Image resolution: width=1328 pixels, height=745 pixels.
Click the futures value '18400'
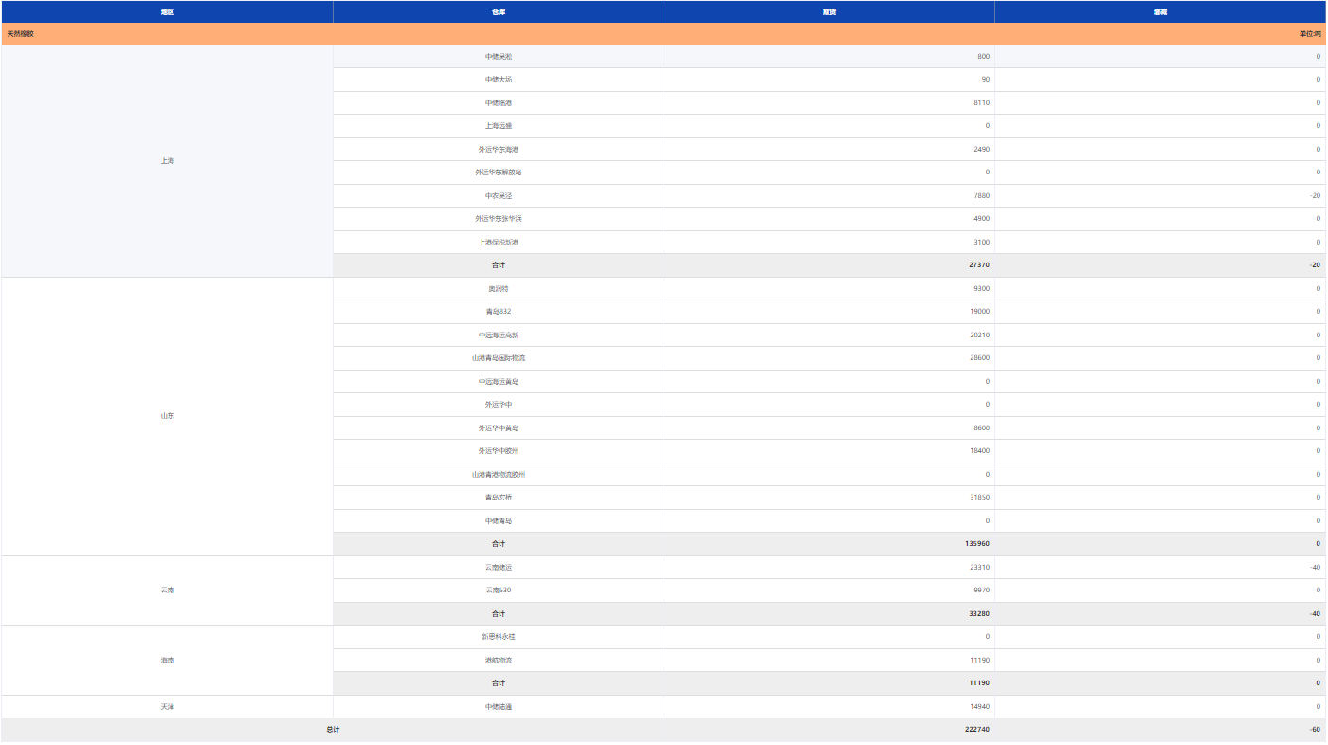click(980, 451)
